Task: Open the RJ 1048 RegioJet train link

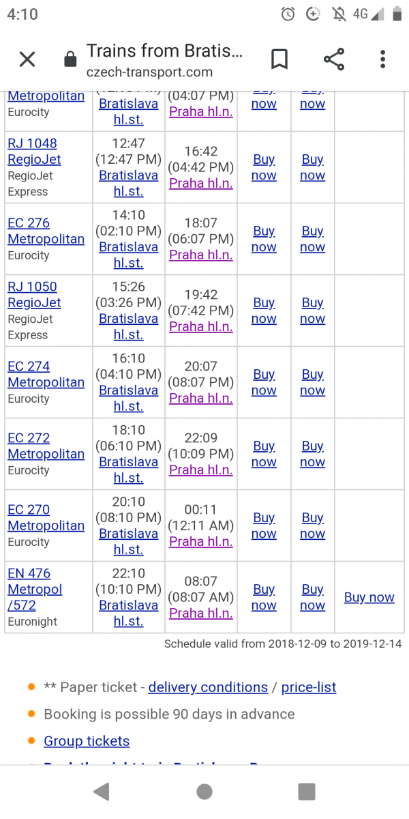Action: [34, 152]
